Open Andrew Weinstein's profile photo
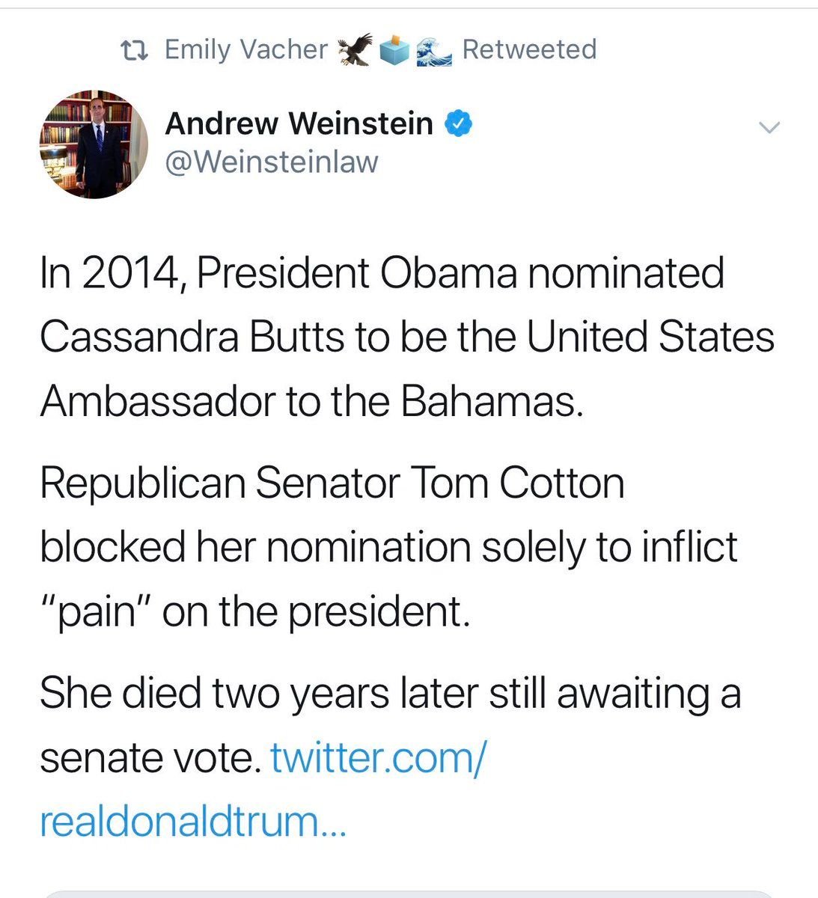 94,144
